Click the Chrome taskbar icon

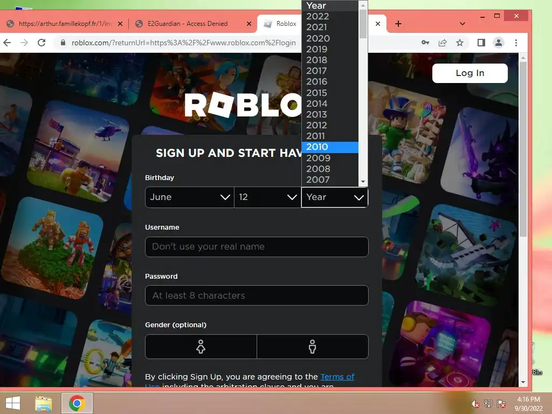coord(77,403)
